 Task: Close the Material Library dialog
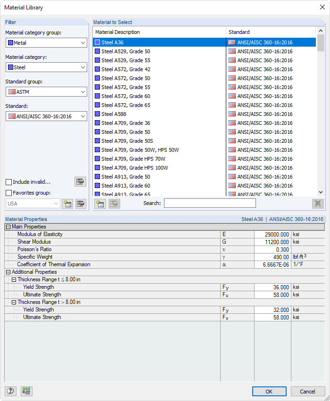[322, 7]
